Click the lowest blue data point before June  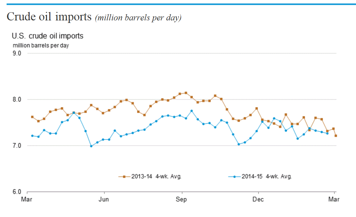tap(91, 146)
